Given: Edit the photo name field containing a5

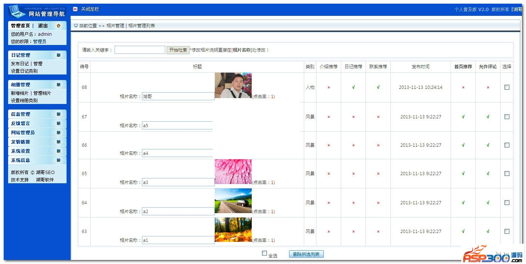Looking at the screenshot, I should click(177, 125).
